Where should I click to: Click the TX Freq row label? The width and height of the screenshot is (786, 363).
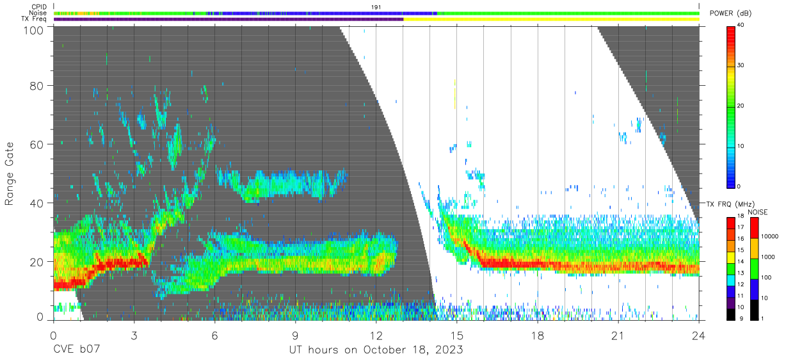click(35, 19)
